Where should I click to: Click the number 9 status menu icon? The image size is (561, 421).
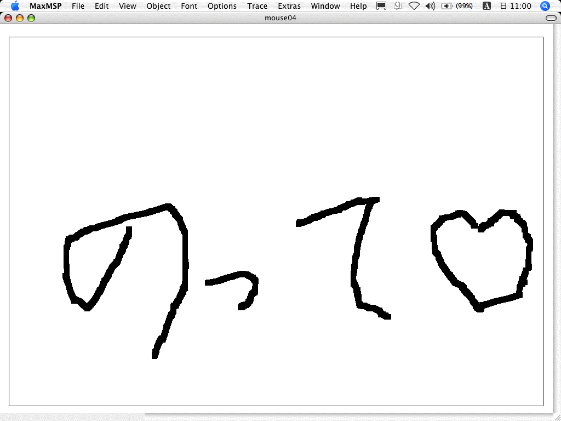tap(398, 5)
